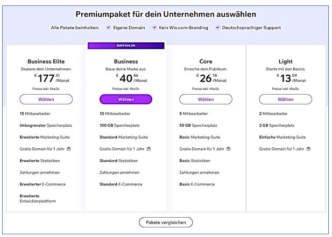This screenshot has width=332, height=237.
Task: Click Standard-Statistiken feature
Action: pyautogui.click(x=119, y=161)
